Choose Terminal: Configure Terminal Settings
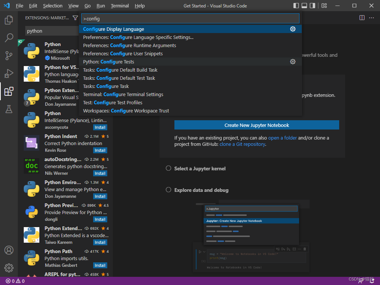Screen dimensions: 380x285 190,95
